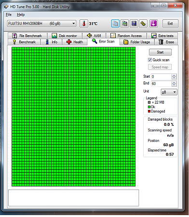
Task: Click the 31°C temperature reading
Action: (x=93, y=24)
